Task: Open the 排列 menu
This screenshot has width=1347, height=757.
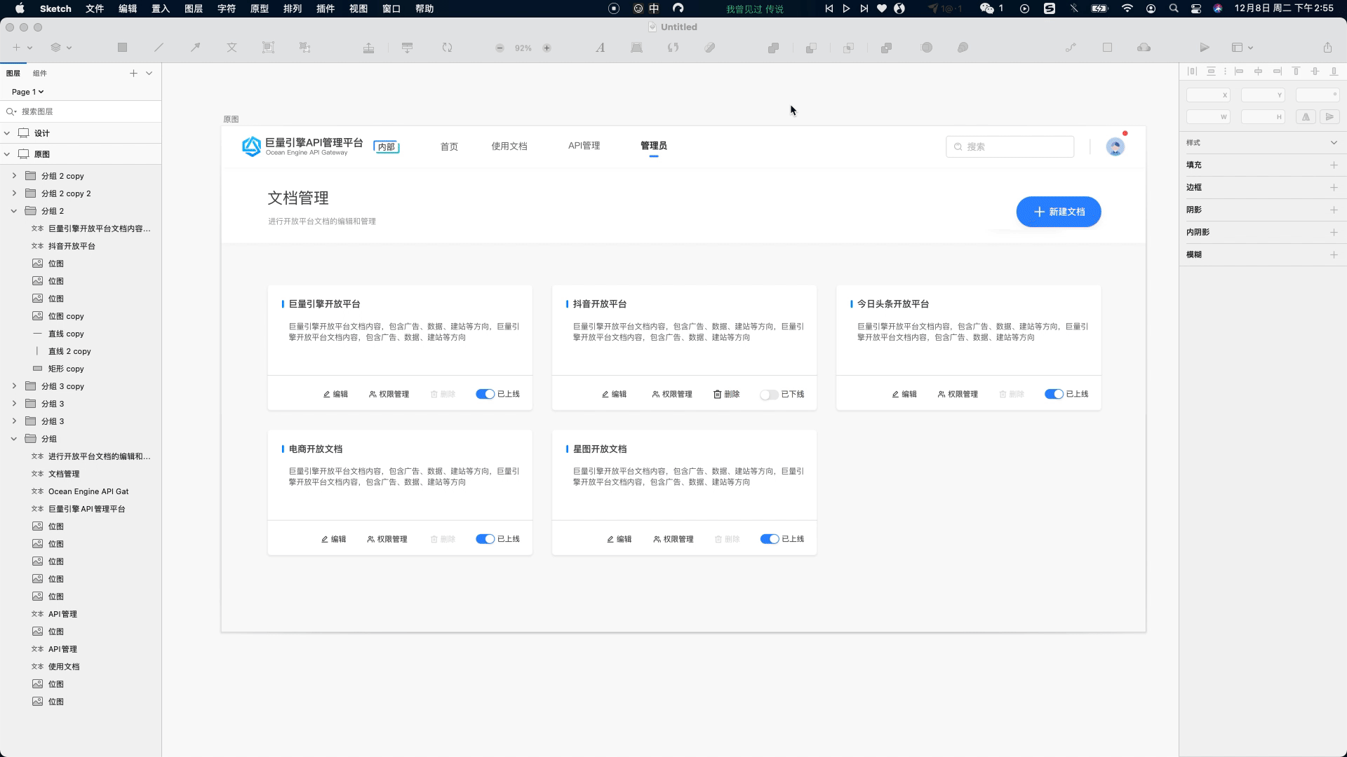Action: click(292, 8)
